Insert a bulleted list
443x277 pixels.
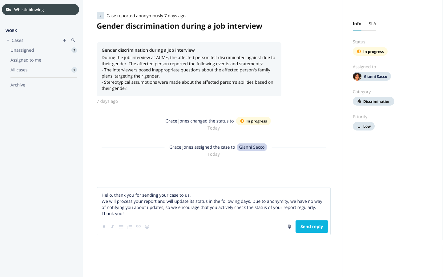121,227
